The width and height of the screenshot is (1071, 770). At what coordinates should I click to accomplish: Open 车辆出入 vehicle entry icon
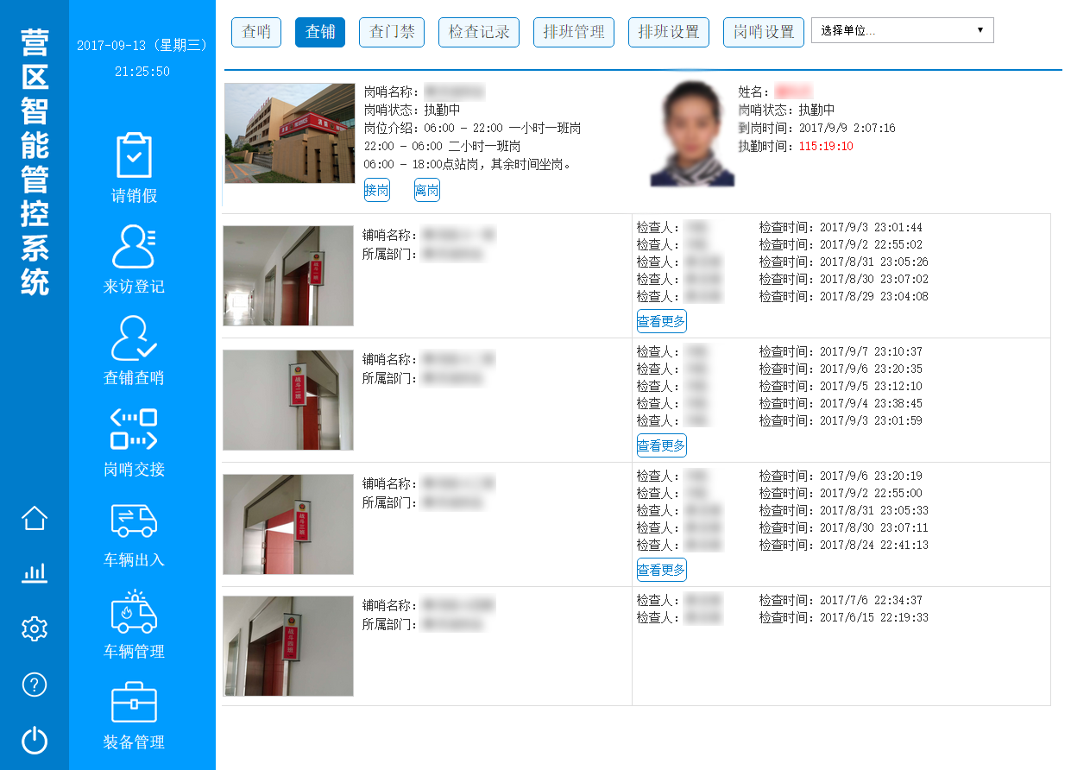[x=134, y=521]
